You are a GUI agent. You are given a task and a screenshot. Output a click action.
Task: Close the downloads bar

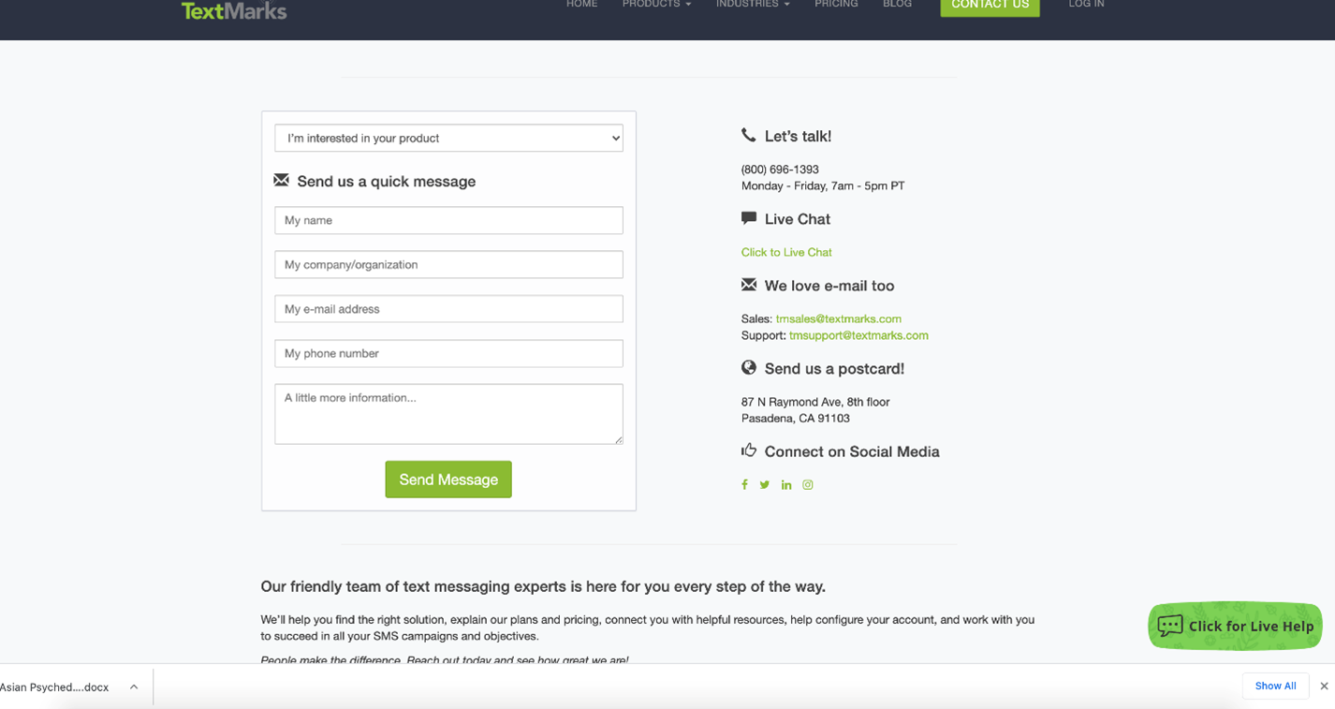click(x=1324, y=687)
